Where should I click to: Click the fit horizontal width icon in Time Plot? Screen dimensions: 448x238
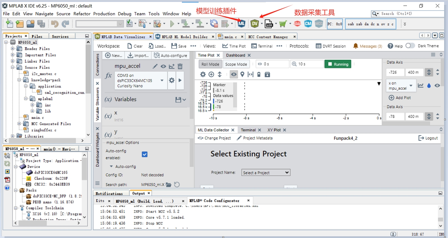click(251, 75)
